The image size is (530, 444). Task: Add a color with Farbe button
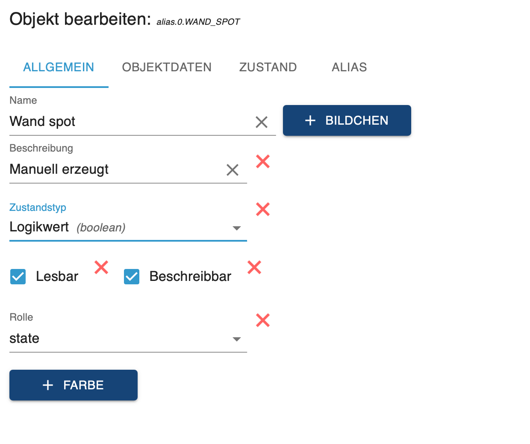point(74,385)
